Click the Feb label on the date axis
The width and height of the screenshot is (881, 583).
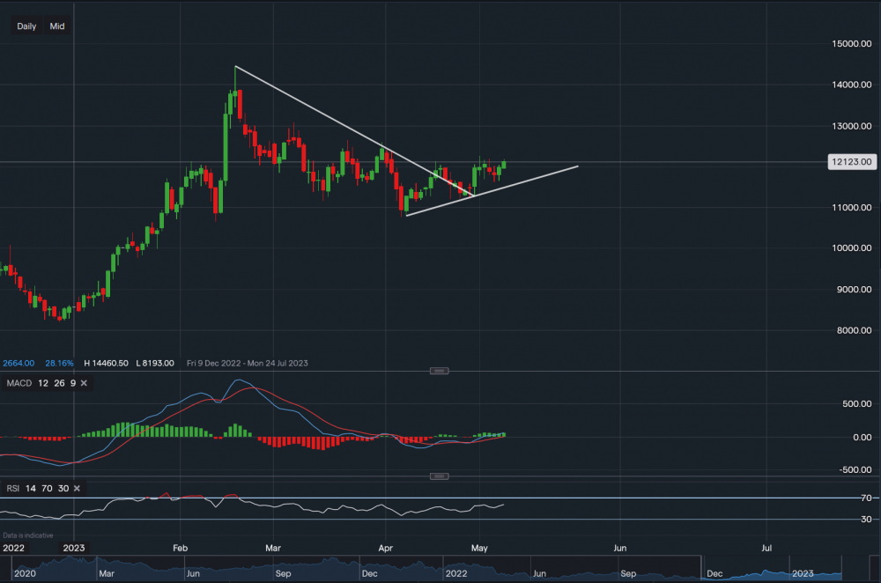[181, 547]
